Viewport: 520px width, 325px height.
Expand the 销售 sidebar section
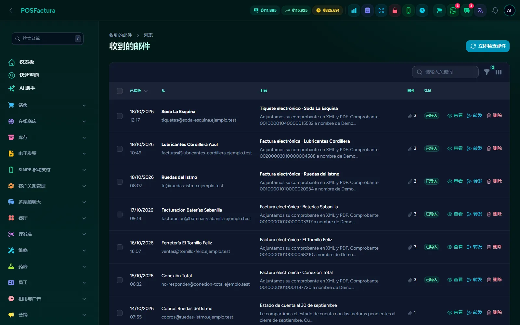pyautogui.click(x=47, y=105)
